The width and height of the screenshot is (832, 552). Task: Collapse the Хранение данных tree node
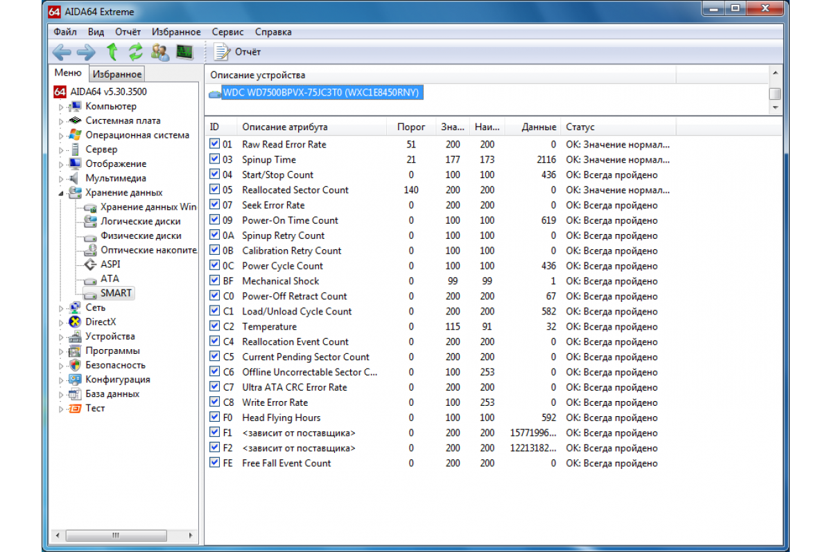tap(61, 193)
